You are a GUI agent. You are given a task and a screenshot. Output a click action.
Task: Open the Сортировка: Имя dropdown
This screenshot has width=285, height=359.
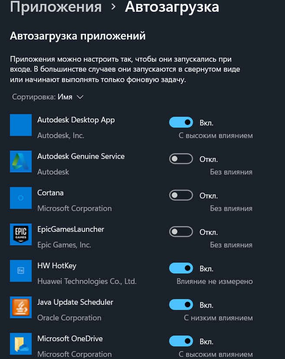click(x=48, y=97)
